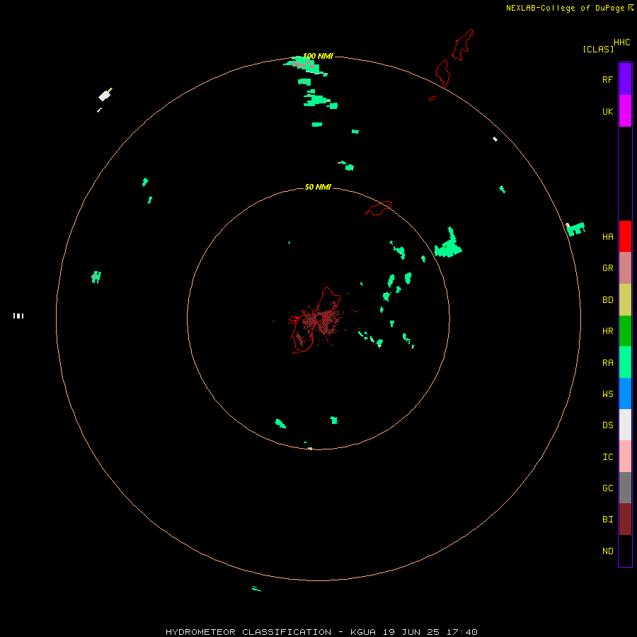The height and width of the screenshot is (637, 637).
Task: Click the RF purple legend swatch
Action: click(x=625, y=79)
